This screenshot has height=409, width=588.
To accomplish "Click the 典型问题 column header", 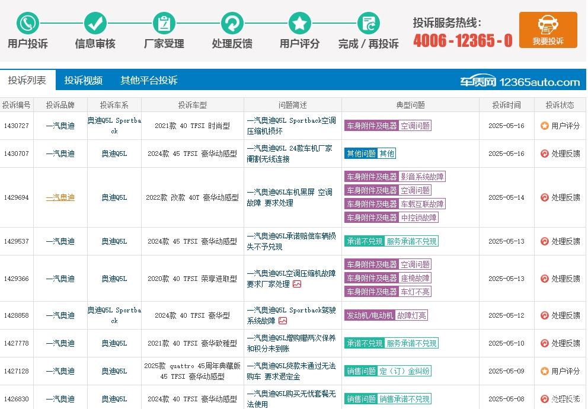I will coord(411,105).
